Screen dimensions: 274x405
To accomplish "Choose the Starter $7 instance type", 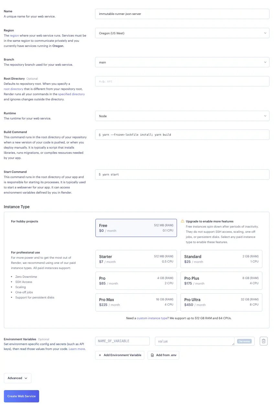I will click(136, 259).
